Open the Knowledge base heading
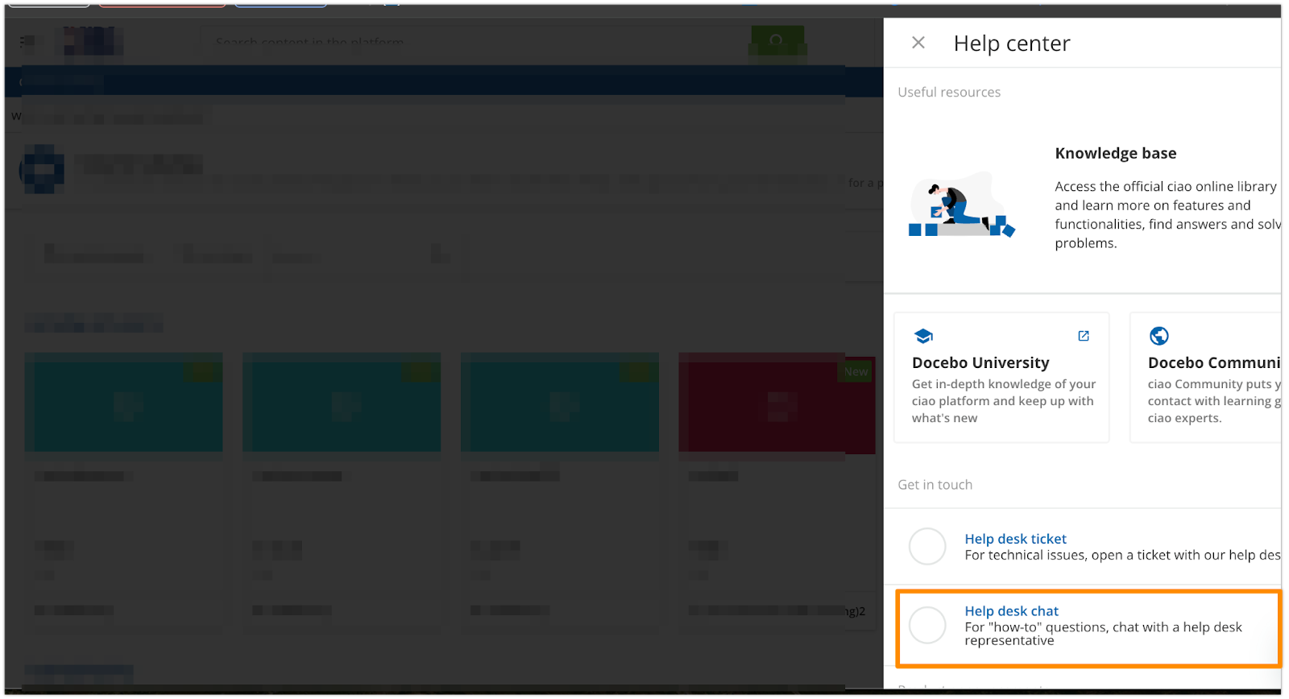The height and width of the screenshot is (699, 1289). pos(1115,153)
